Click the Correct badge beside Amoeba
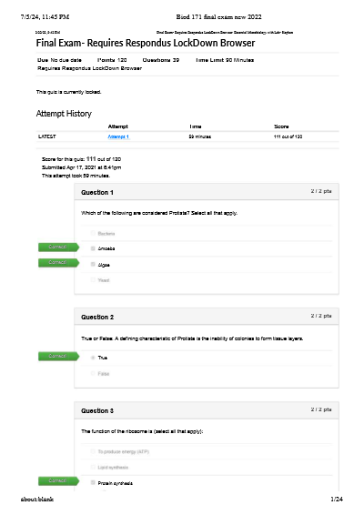This screenshot has height=515, width=364. click(58, 247)
